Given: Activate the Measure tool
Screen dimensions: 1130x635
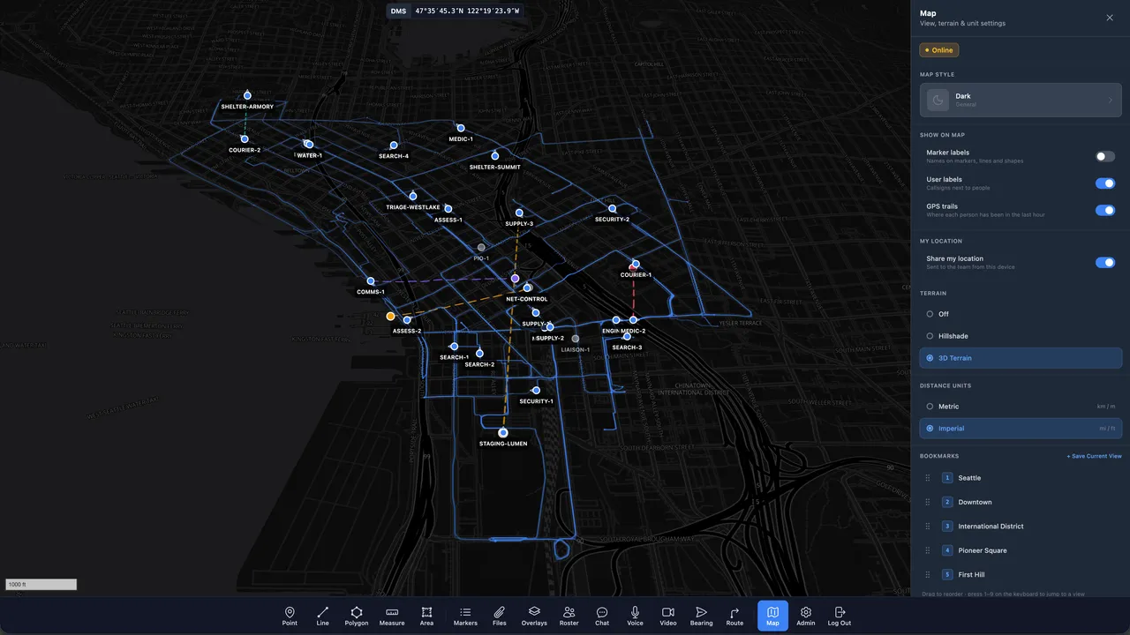Looking at the screenshot, I should (392, 616).
